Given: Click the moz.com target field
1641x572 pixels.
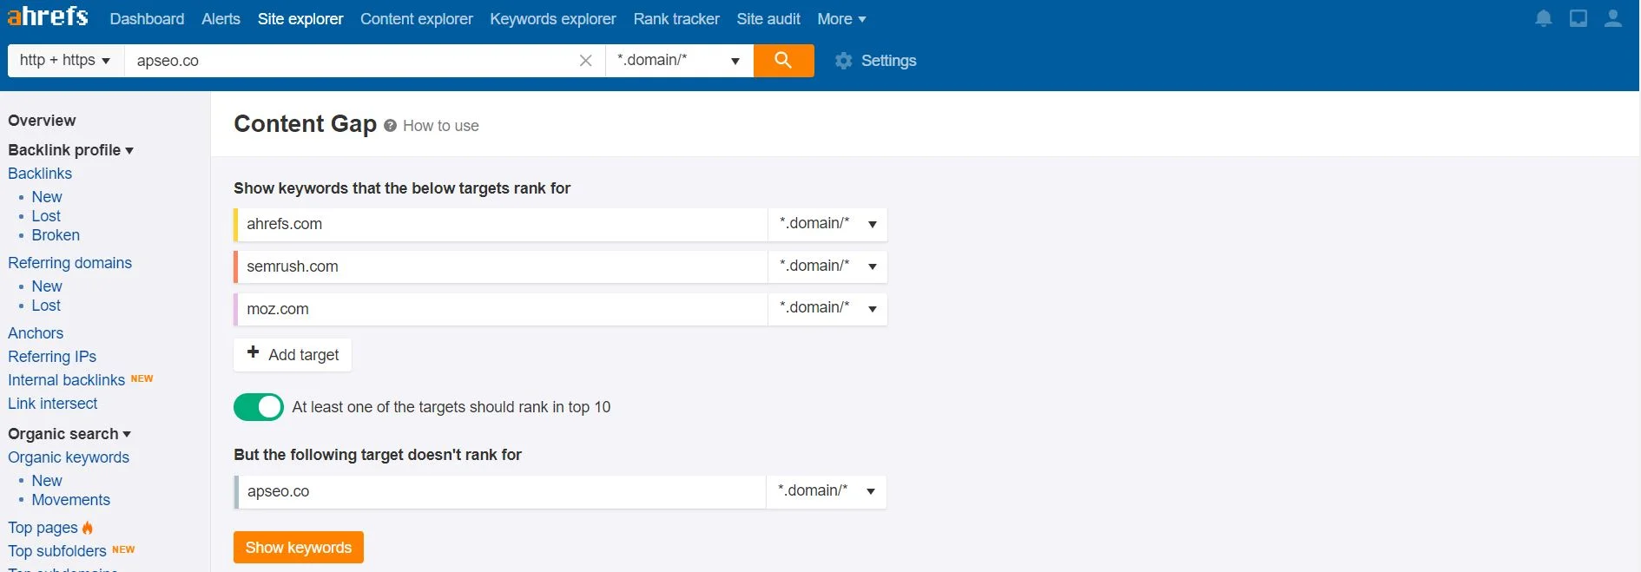Looking at the screenshot, I should coord(501,308).
